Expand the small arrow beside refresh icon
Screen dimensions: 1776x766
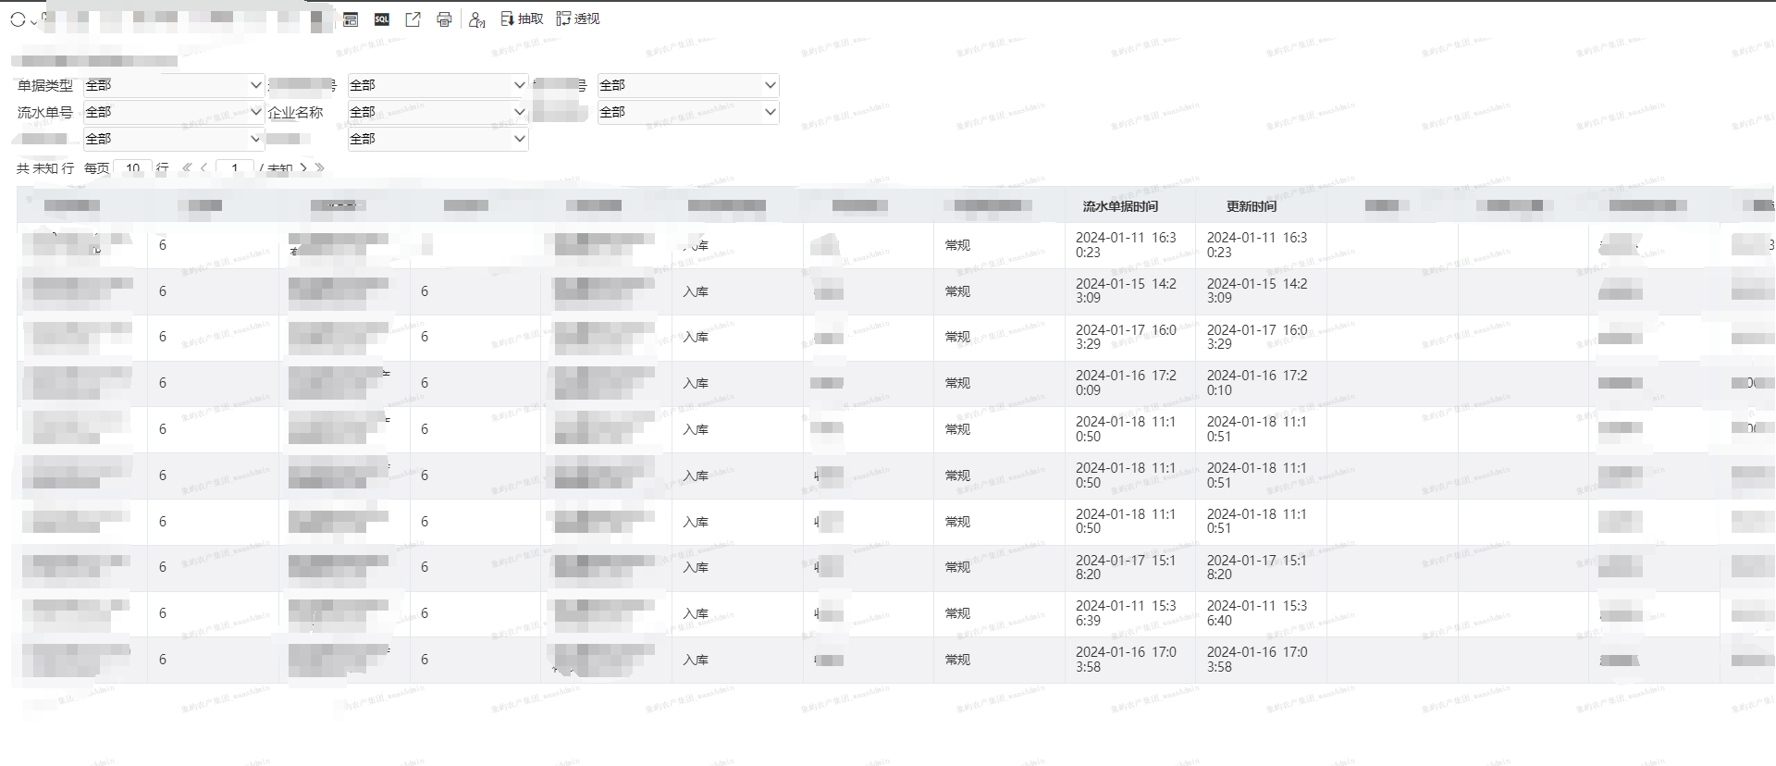[34, 21]
